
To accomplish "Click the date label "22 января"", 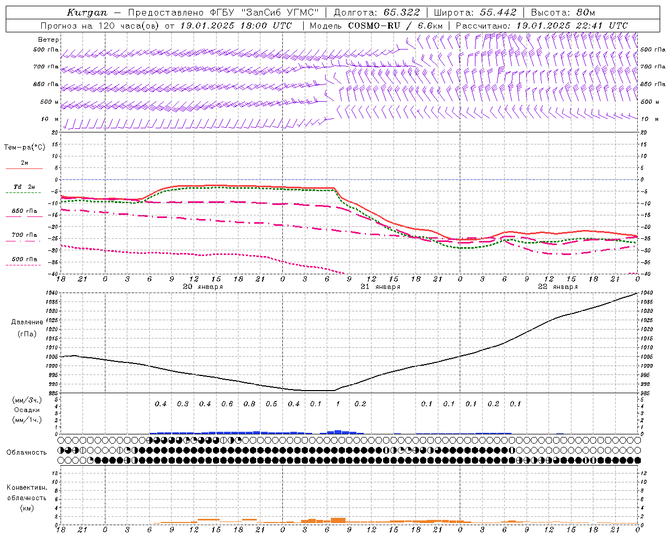I will click(x=558, y=287).
